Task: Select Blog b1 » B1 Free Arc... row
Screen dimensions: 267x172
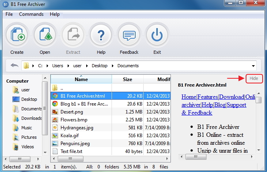Action: (111, 104)
